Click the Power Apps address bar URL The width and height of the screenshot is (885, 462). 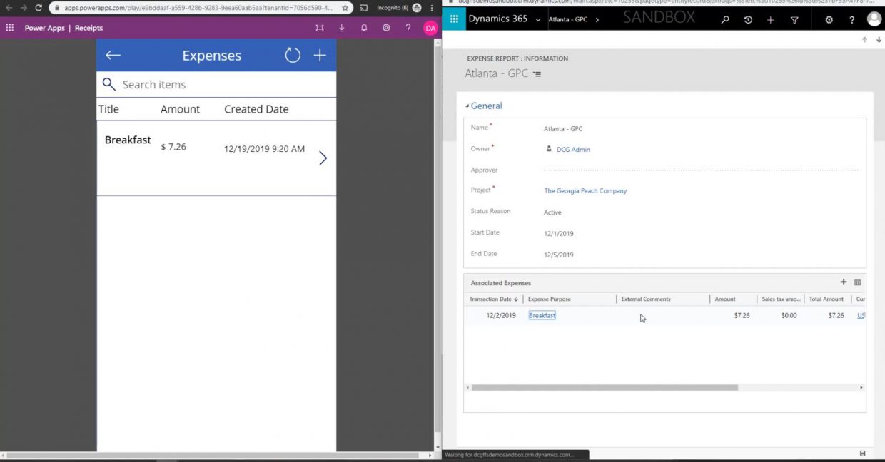pos(198,8)
